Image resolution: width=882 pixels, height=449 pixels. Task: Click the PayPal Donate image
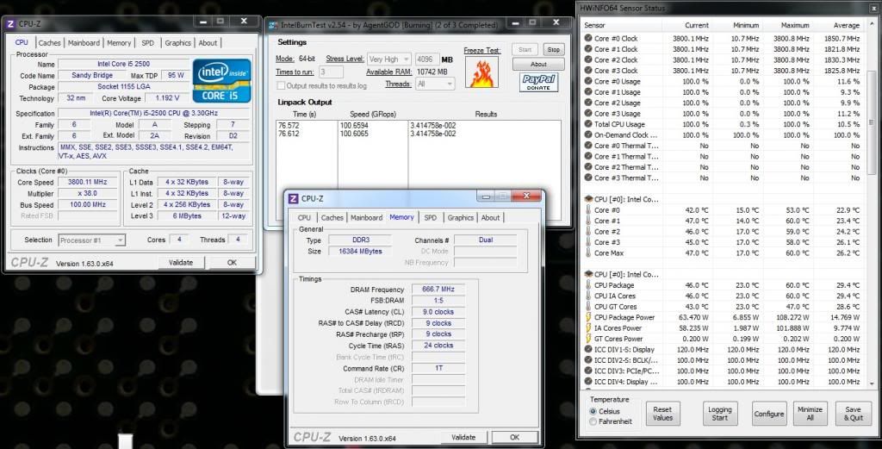538,82
